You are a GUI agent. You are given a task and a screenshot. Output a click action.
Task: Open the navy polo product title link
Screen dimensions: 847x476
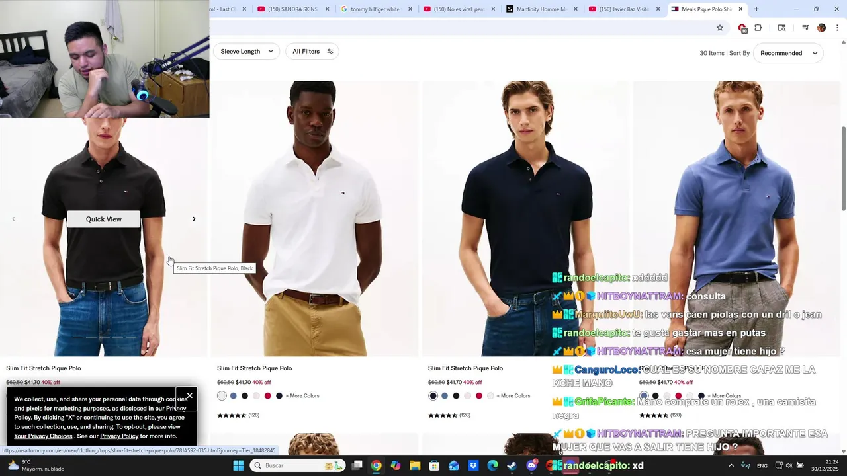point(465,368)
